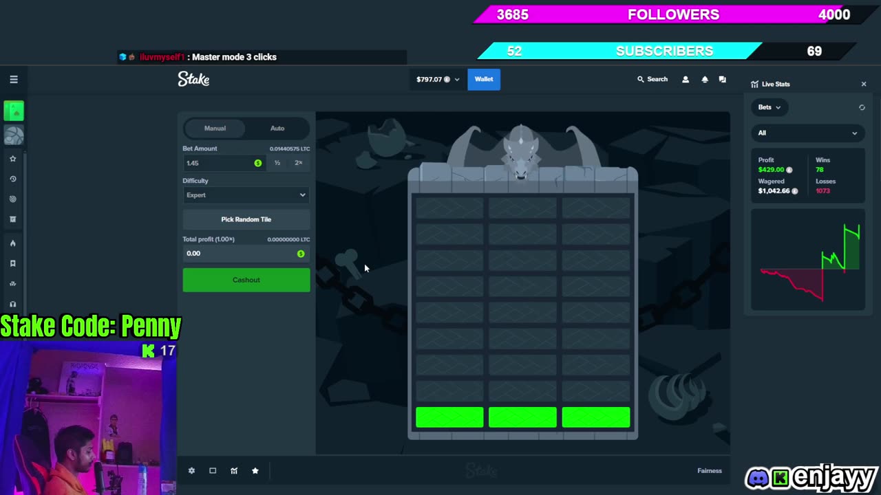Screen dimensions: 881x495
Task: Click the Discord logo in stream overlay
Action: 758,477
